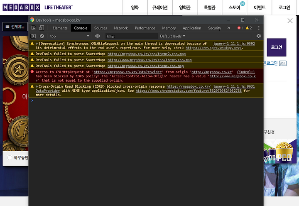Expand more DevTools tabs chevron
Viewport: 299px width, 206px height.
pos(229,28)
